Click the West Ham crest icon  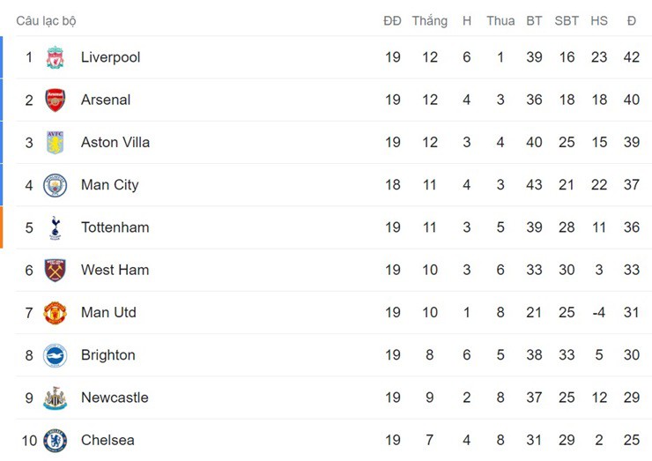56,270
